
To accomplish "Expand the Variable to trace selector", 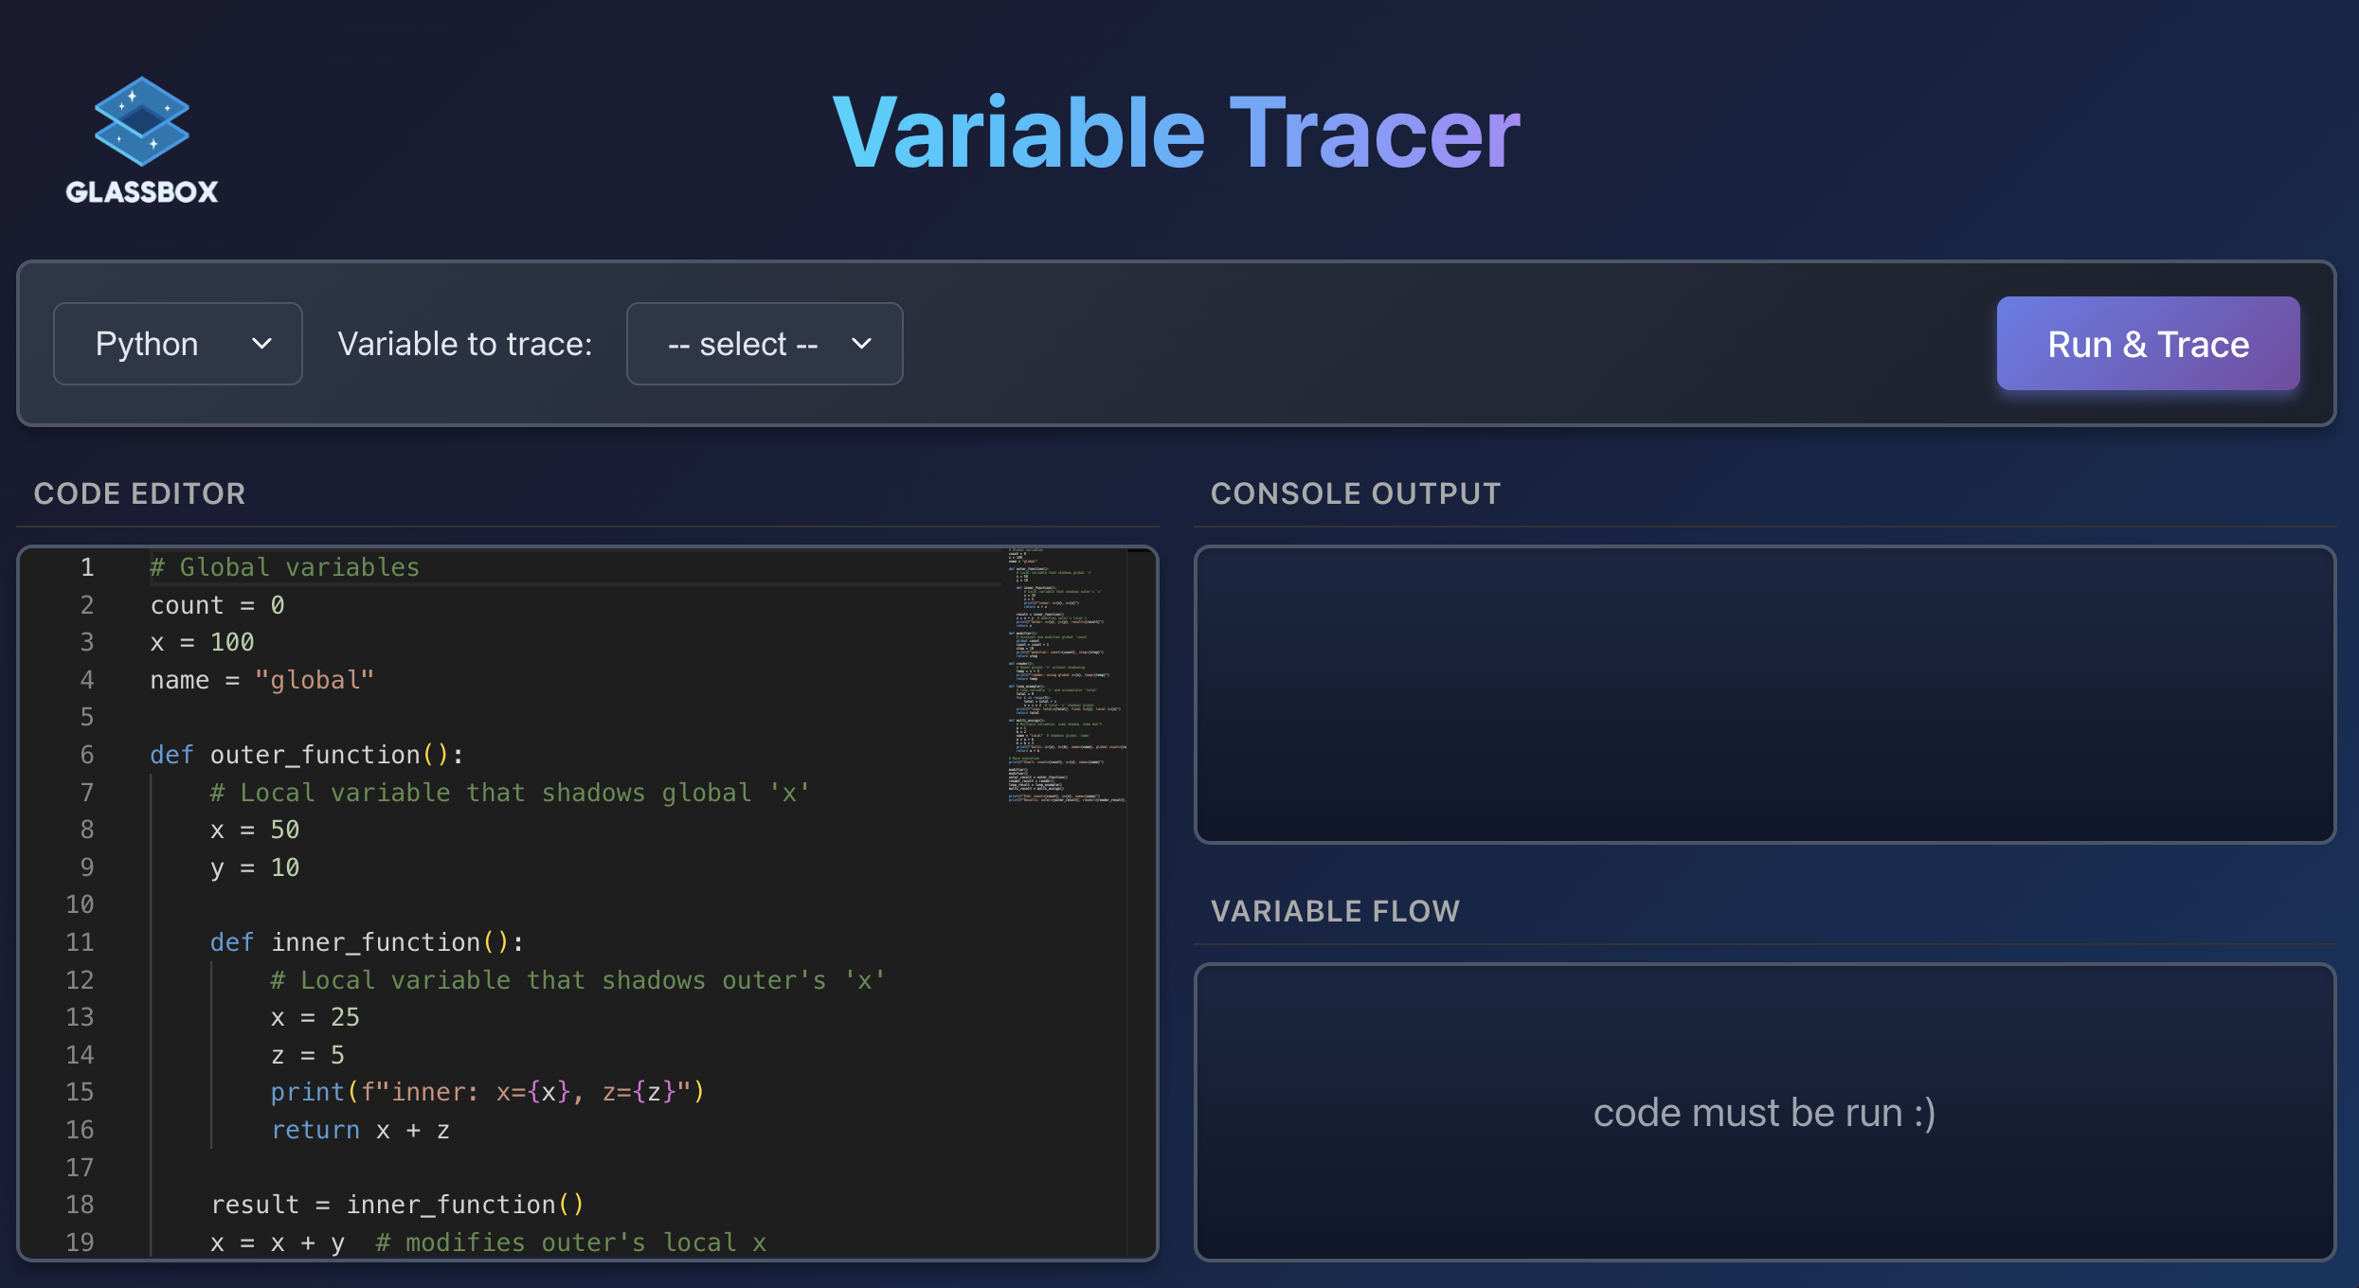I will [764, 344].
